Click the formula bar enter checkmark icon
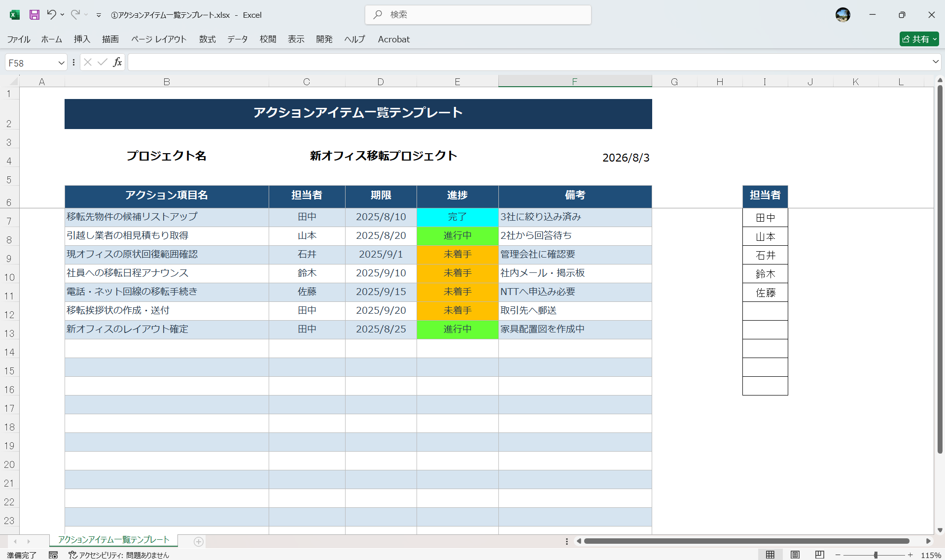The image size is (945, 560). (x=103, y=62)
